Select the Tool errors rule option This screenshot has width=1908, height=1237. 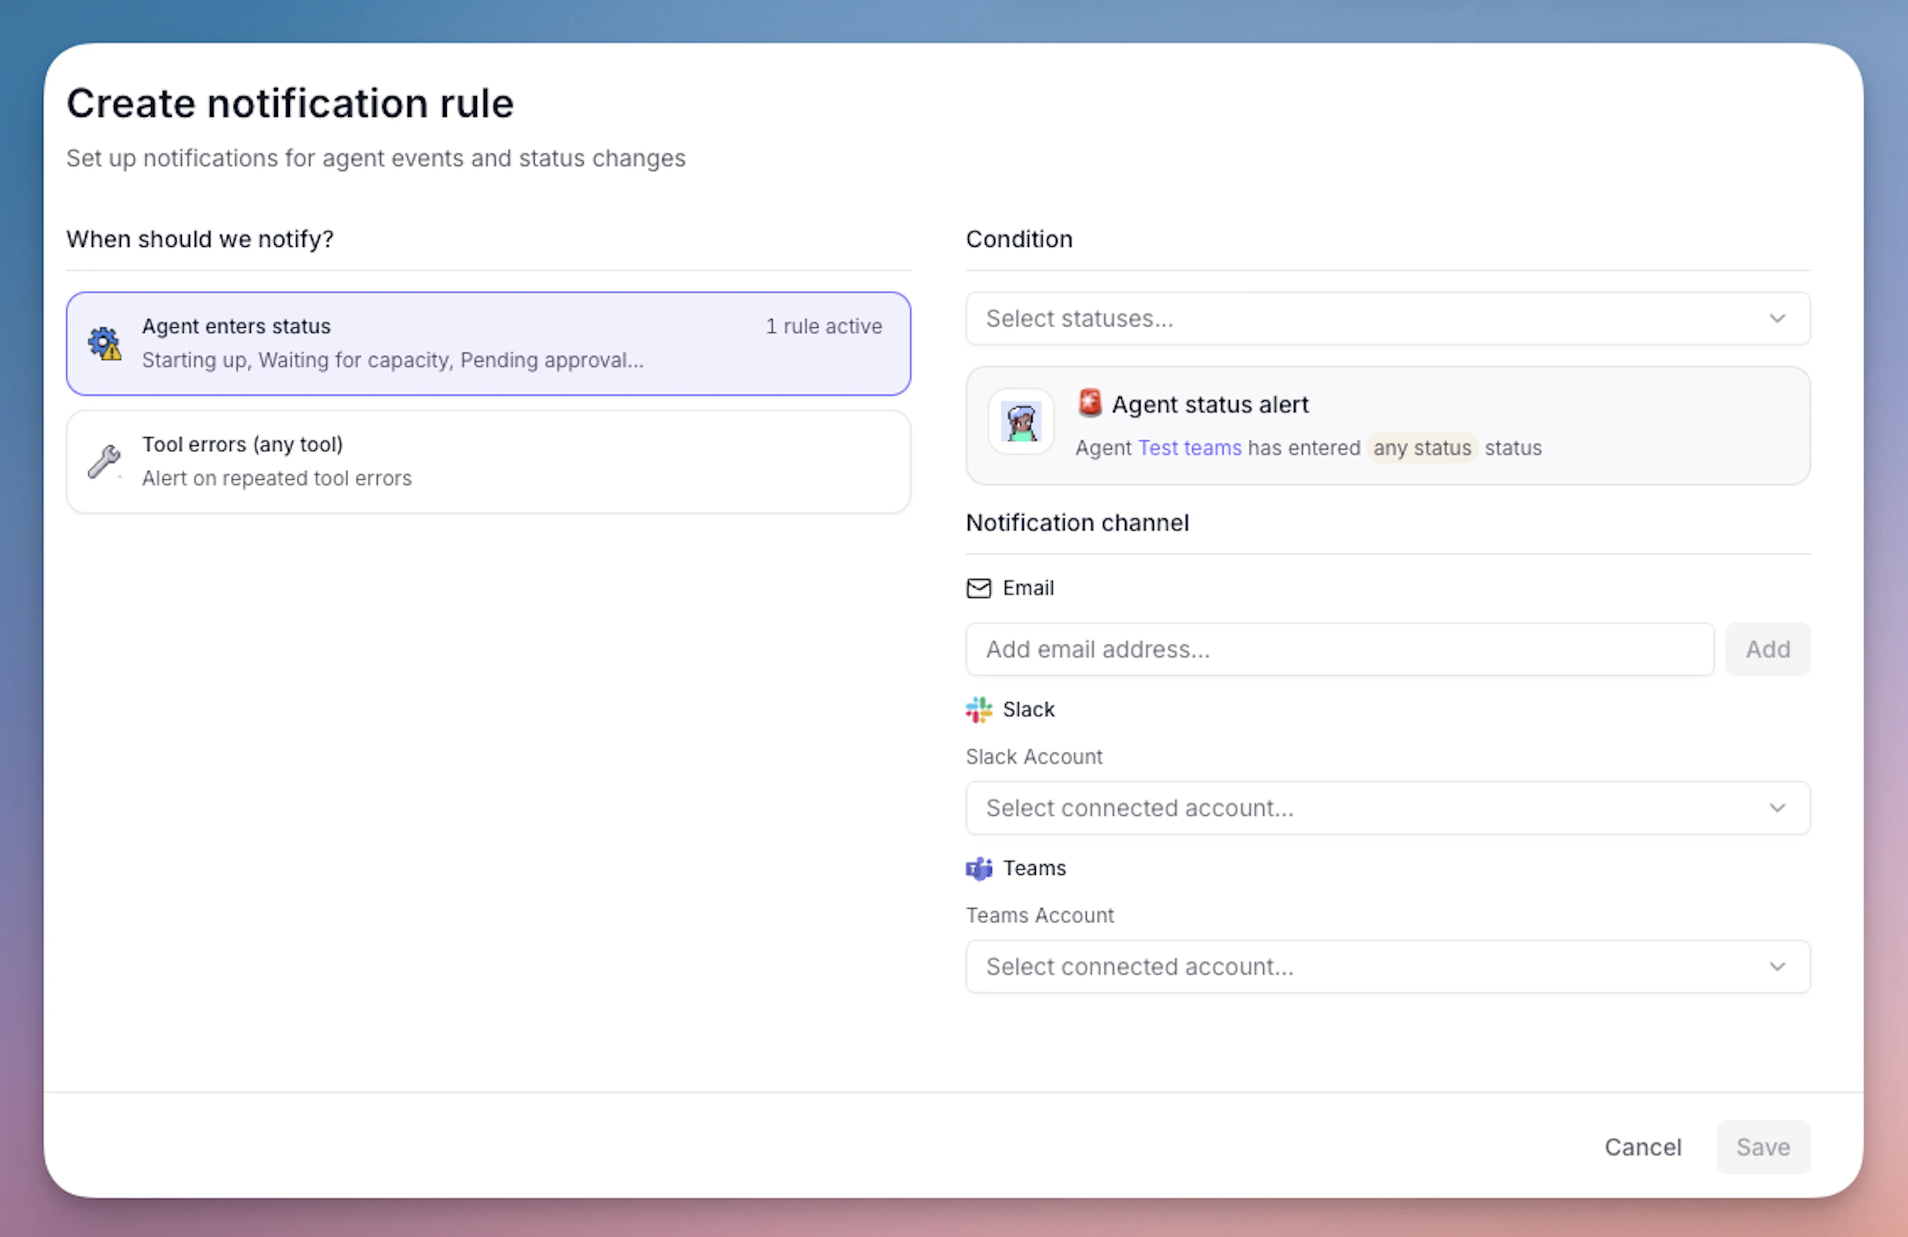pos(488,461)
